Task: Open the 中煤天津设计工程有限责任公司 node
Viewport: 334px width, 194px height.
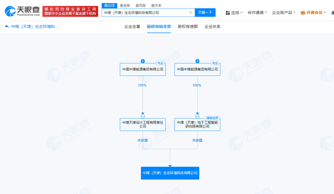Action: (x=143, y=125)
